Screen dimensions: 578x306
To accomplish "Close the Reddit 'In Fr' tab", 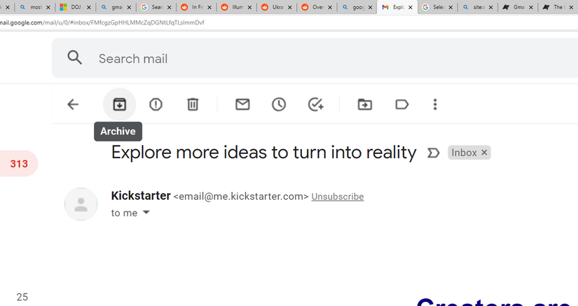I will (209, 8).
